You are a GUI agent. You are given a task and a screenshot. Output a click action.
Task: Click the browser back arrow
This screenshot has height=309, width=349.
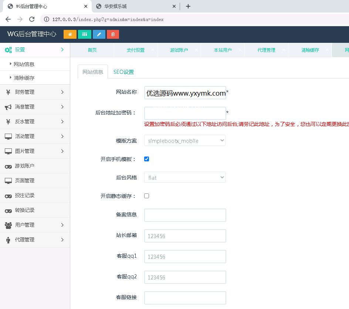tap(8, 19)
